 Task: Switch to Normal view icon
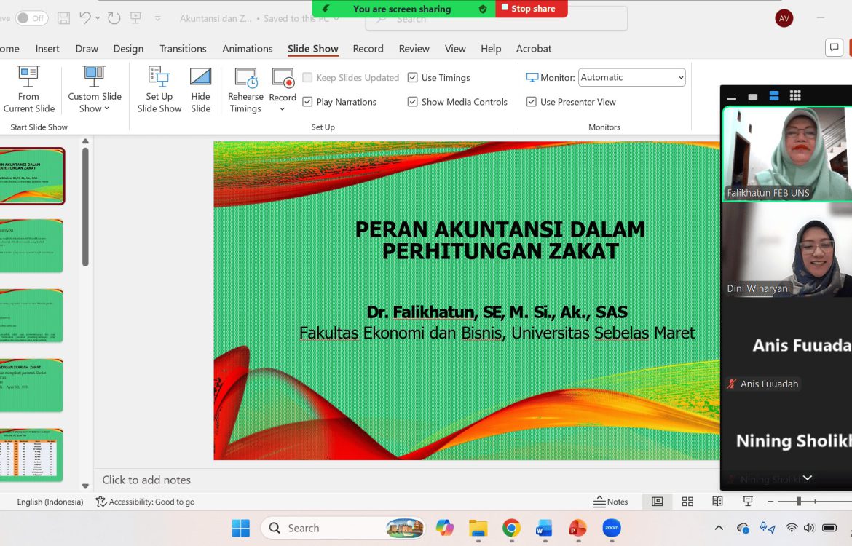point(657,502)
